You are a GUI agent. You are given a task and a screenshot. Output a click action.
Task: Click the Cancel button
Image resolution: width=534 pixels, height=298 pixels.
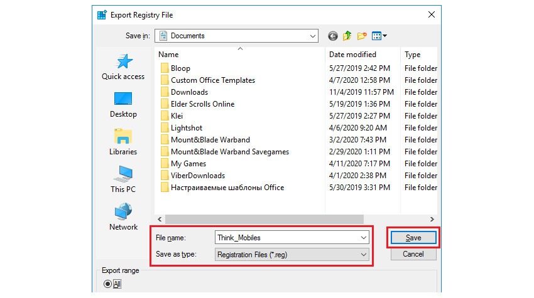(413, 254)
